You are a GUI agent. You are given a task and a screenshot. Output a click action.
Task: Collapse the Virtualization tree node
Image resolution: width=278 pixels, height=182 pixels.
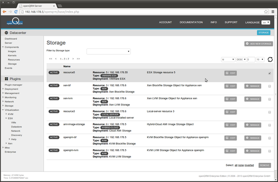(x=3, y=110)
